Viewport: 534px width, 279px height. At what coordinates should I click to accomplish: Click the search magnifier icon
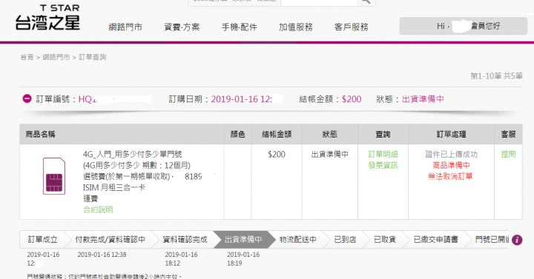pos(366,1)
